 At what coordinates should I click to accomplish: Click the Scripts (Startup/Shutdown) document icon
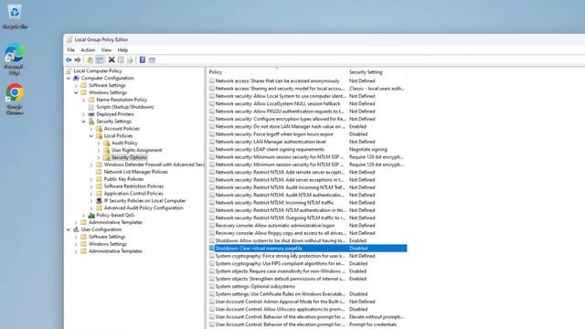(91, 107)
